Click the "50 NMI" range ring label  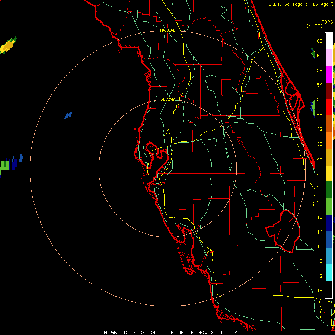(167, 99)
